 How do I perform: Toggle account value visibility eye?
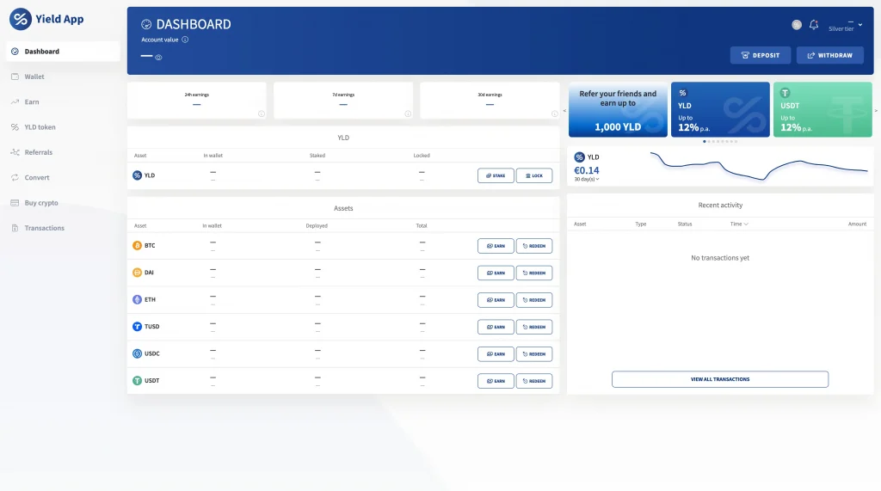pos(158,58)
